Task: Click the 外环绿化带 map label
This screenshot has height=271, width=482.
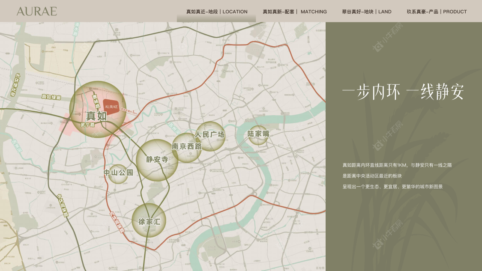Action: pyautogui.click(x=15, y=86)
